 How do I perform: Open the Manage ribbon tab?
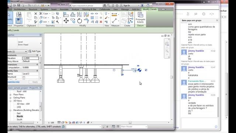tap(125, 9)
